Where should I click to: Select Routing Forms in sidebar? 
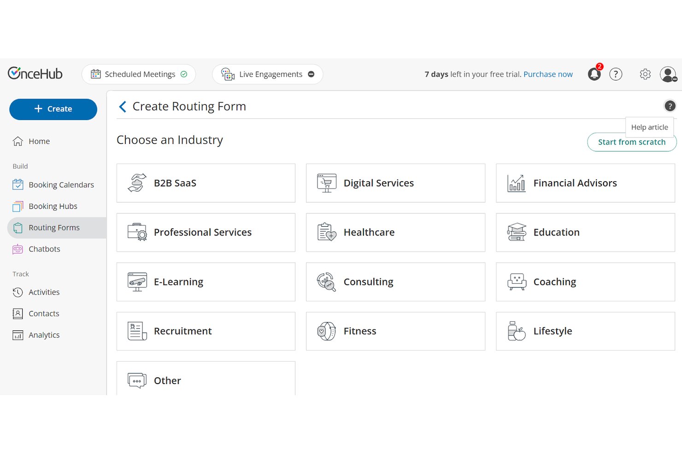[57, 228]
